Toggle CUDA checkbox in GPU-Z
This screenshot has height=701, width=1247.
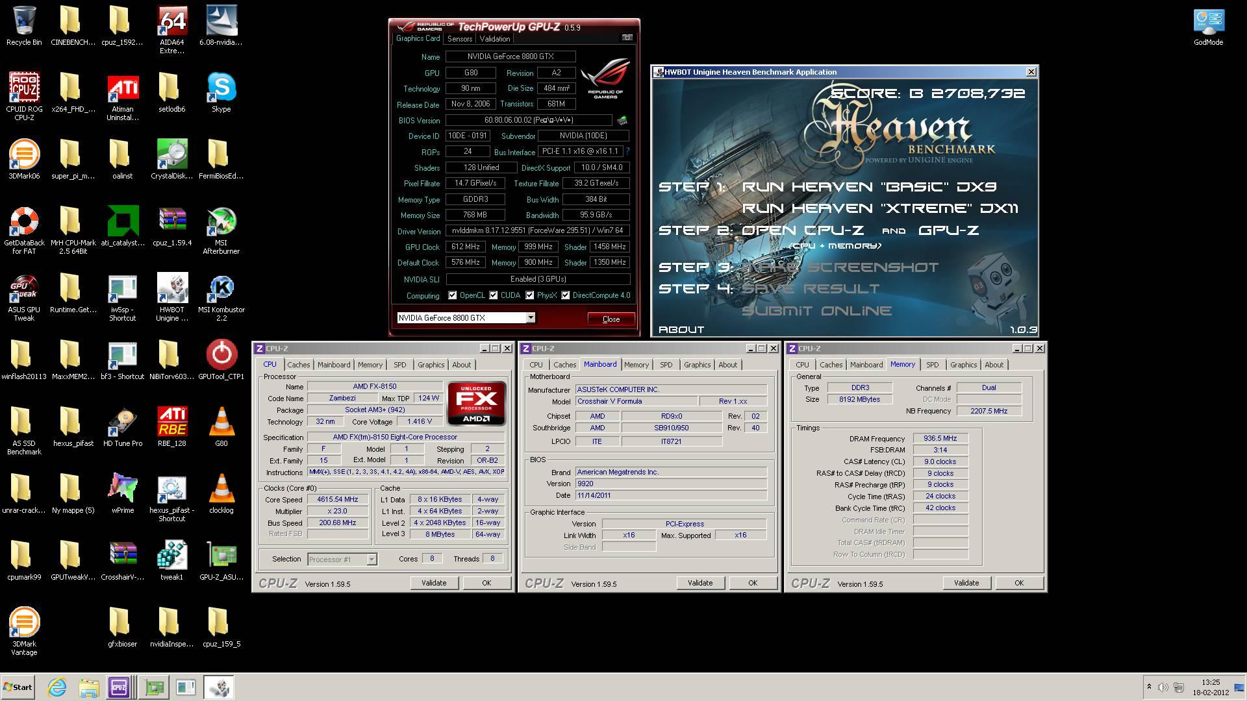(494, 295)
